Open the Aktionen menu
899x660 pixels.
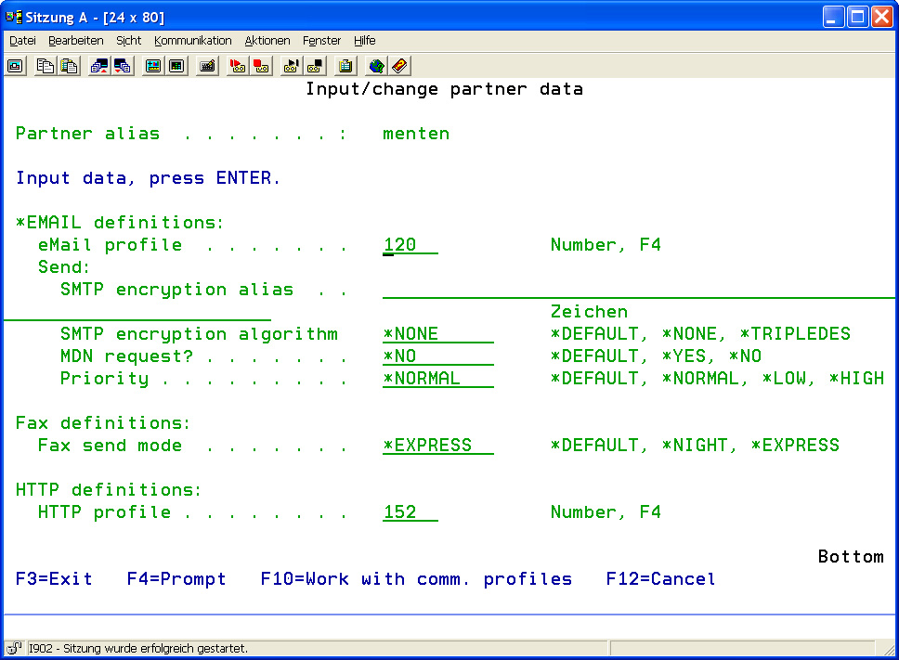coord(267,41)
